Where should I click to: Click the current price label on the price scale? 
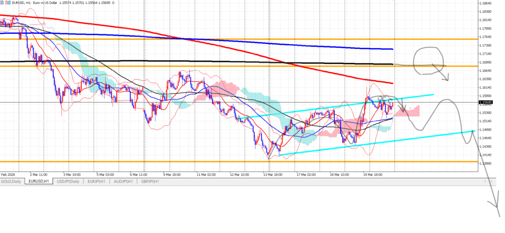[x=485, y=102]
